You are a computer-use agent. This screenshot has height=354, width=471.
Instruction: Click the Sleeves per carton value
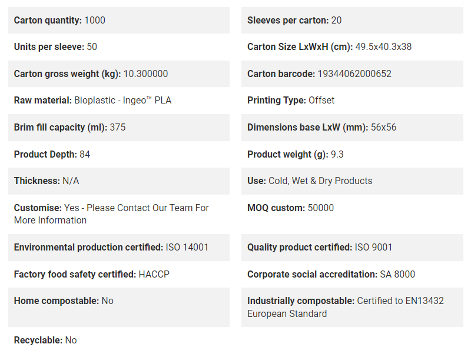tap(336, 21)
